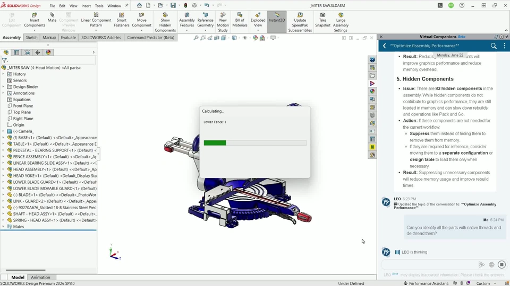Screen dimensions: 510x286
Task: Expand the History tree node
Action: click(x=3, y=74)
